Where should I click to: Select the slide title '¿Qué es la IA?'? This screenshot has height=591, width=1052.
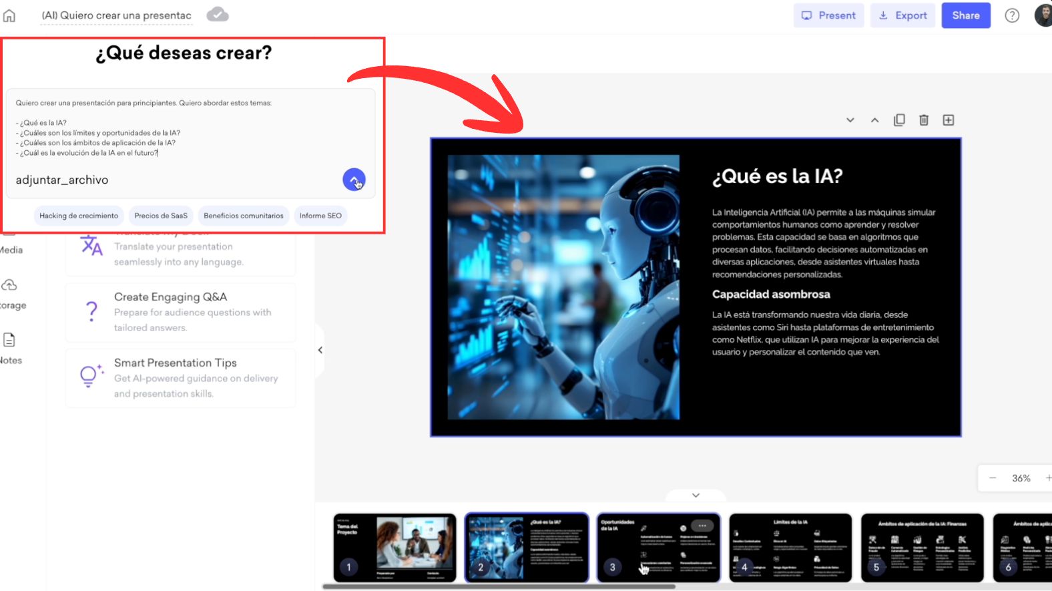pos(778,176)
